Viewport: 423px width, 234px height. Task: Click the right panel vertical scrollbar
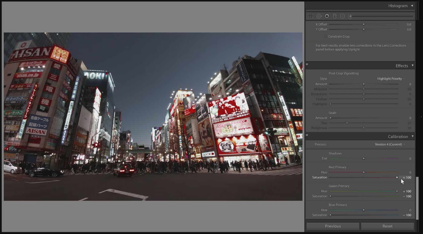417,198
